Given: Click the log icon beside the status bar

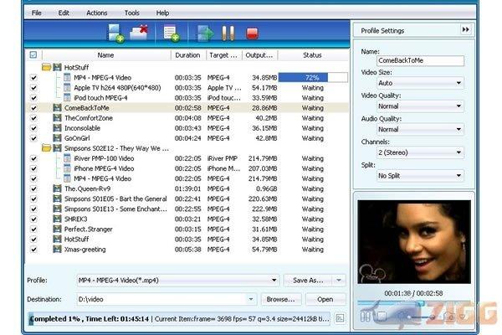Looking at the screenshot, I should 340,318.
